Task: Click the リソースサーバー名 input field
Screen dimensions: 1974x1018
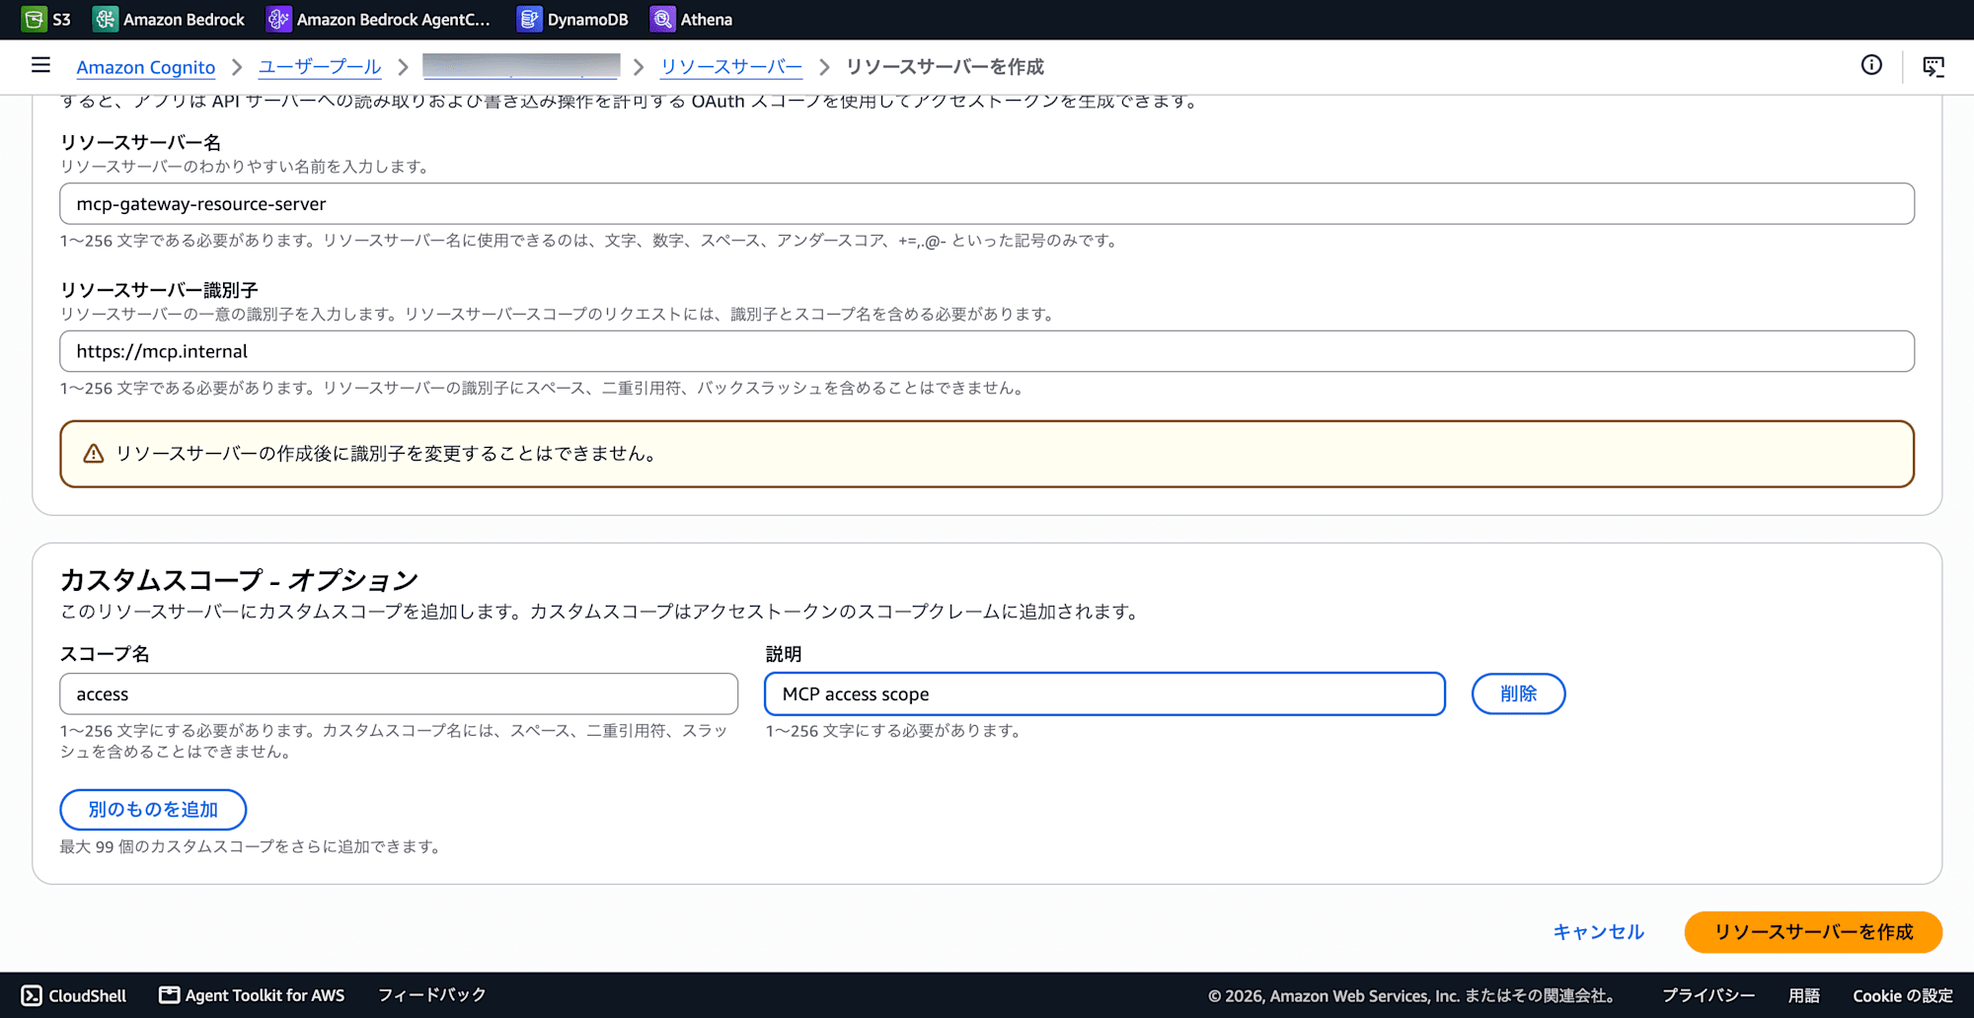Action: pyautogui.click(x=987, y=203)
